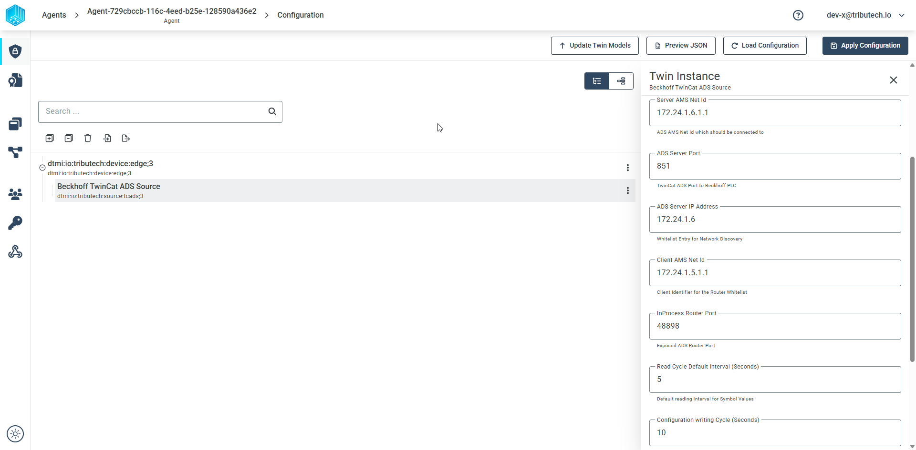The height and width of the screenshot is (450, 916).
Task: Toggle the light theme sun icon
Action: pos(15,434)
